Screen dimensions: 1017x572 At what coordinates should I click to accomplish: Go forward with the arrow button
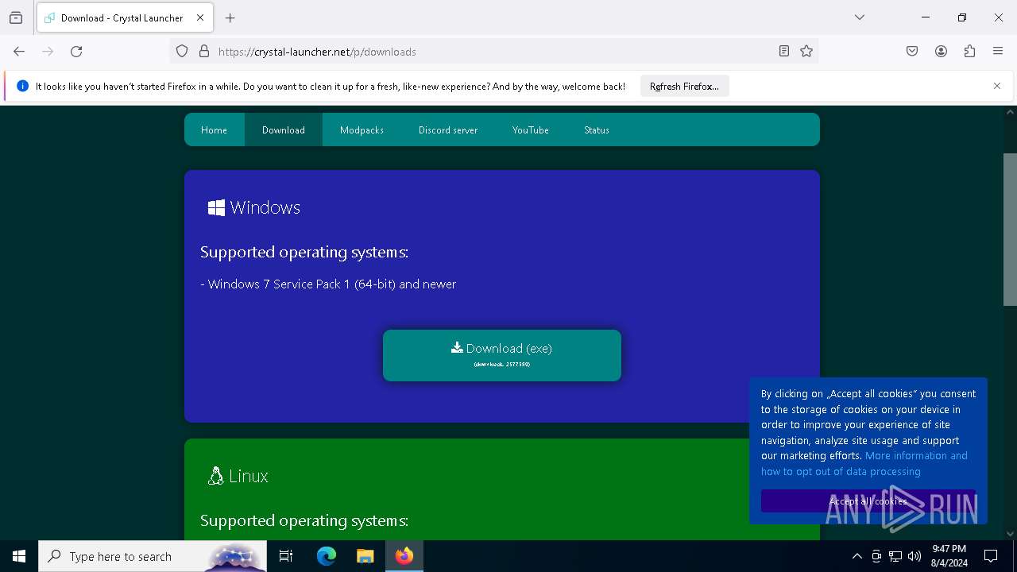tap(48, 52)
